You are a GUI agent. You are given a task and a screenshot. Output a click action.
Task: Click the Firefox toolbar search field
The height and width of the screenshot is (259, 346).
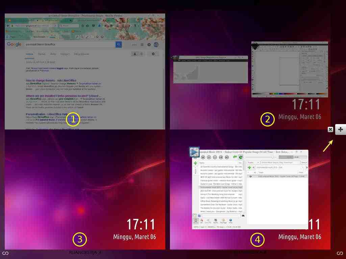[69, 26]
